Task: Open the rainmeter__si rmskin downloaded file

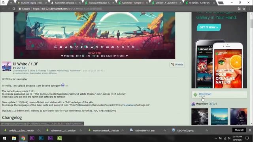Action: pos(61,131)
